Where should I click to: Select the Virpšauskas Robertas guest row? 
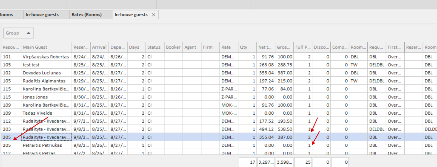[x=46, y=57]
